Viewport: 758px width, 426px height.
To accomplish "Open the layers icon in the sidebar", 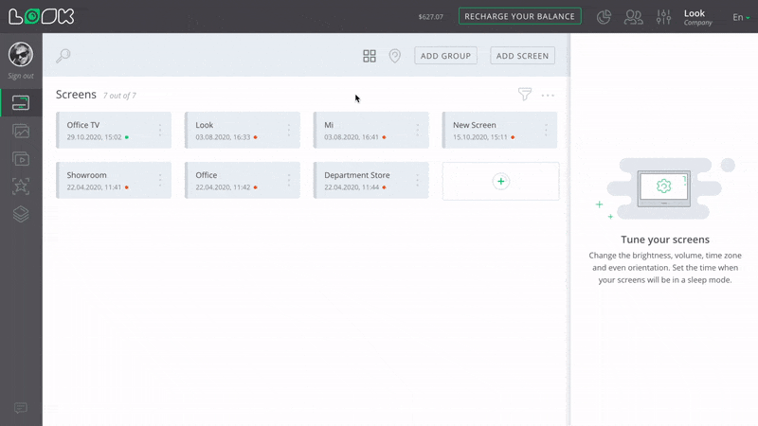I will 21,214.
